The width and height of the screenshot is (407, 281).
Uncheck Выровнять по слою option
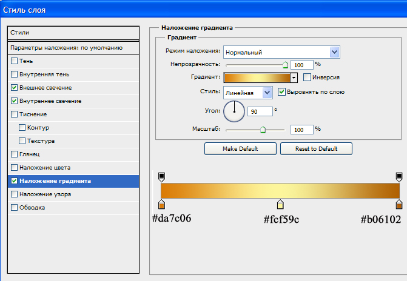[x=281, y=92]
